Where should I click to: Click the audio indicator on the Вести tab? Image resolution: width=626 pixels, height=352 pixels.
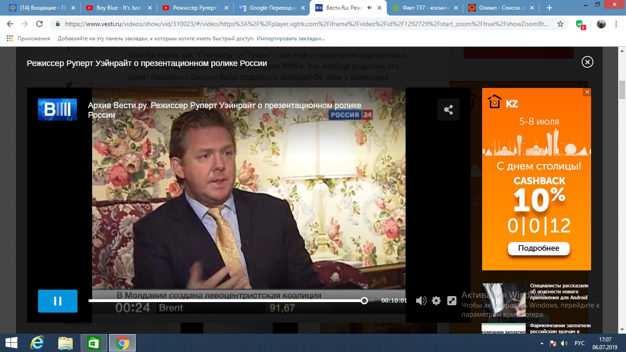tap(370, 8)
